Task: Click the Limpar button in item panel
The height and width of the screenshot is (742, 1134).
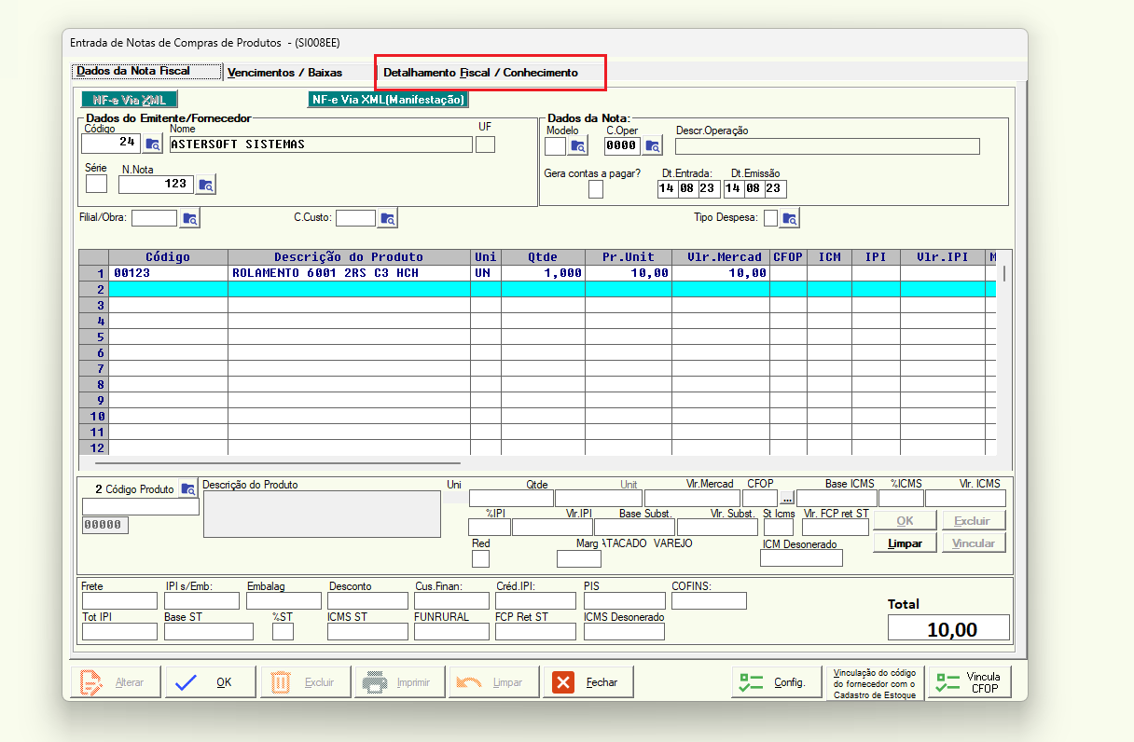Action: 906,543
